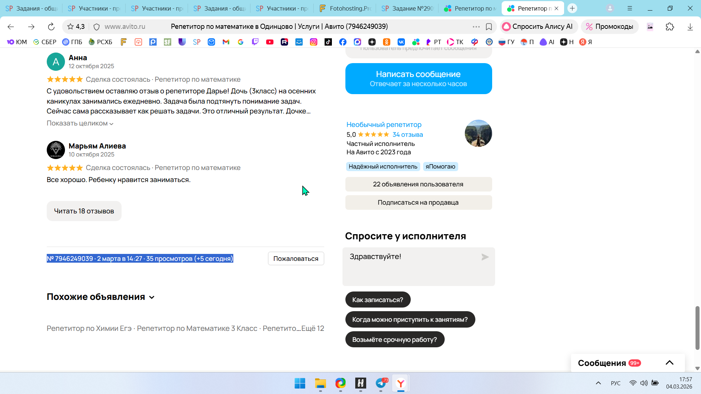
Task: Open downloads arrow icon in toolbar
Action: tap(690, 27)
